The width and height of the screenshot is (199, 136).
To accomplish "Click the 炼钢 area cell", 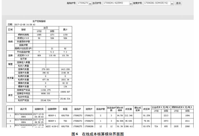I will 10,41.
